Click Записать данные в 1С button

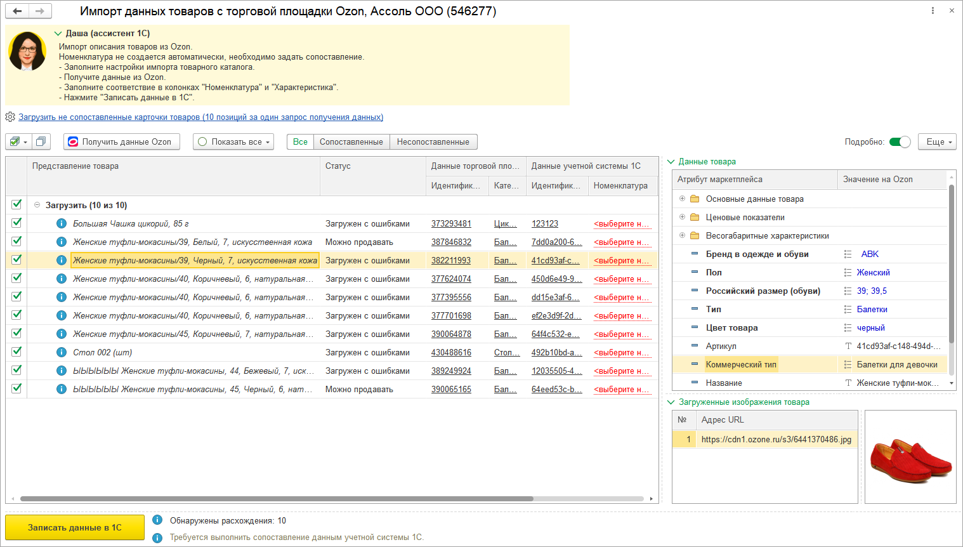75,527
